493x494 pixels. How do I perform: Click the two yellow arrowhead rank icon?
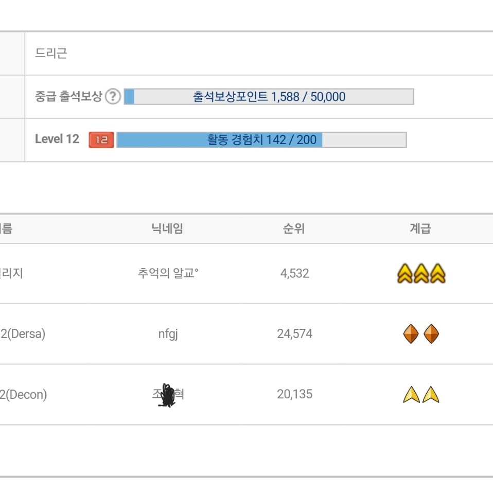(421, 395)
